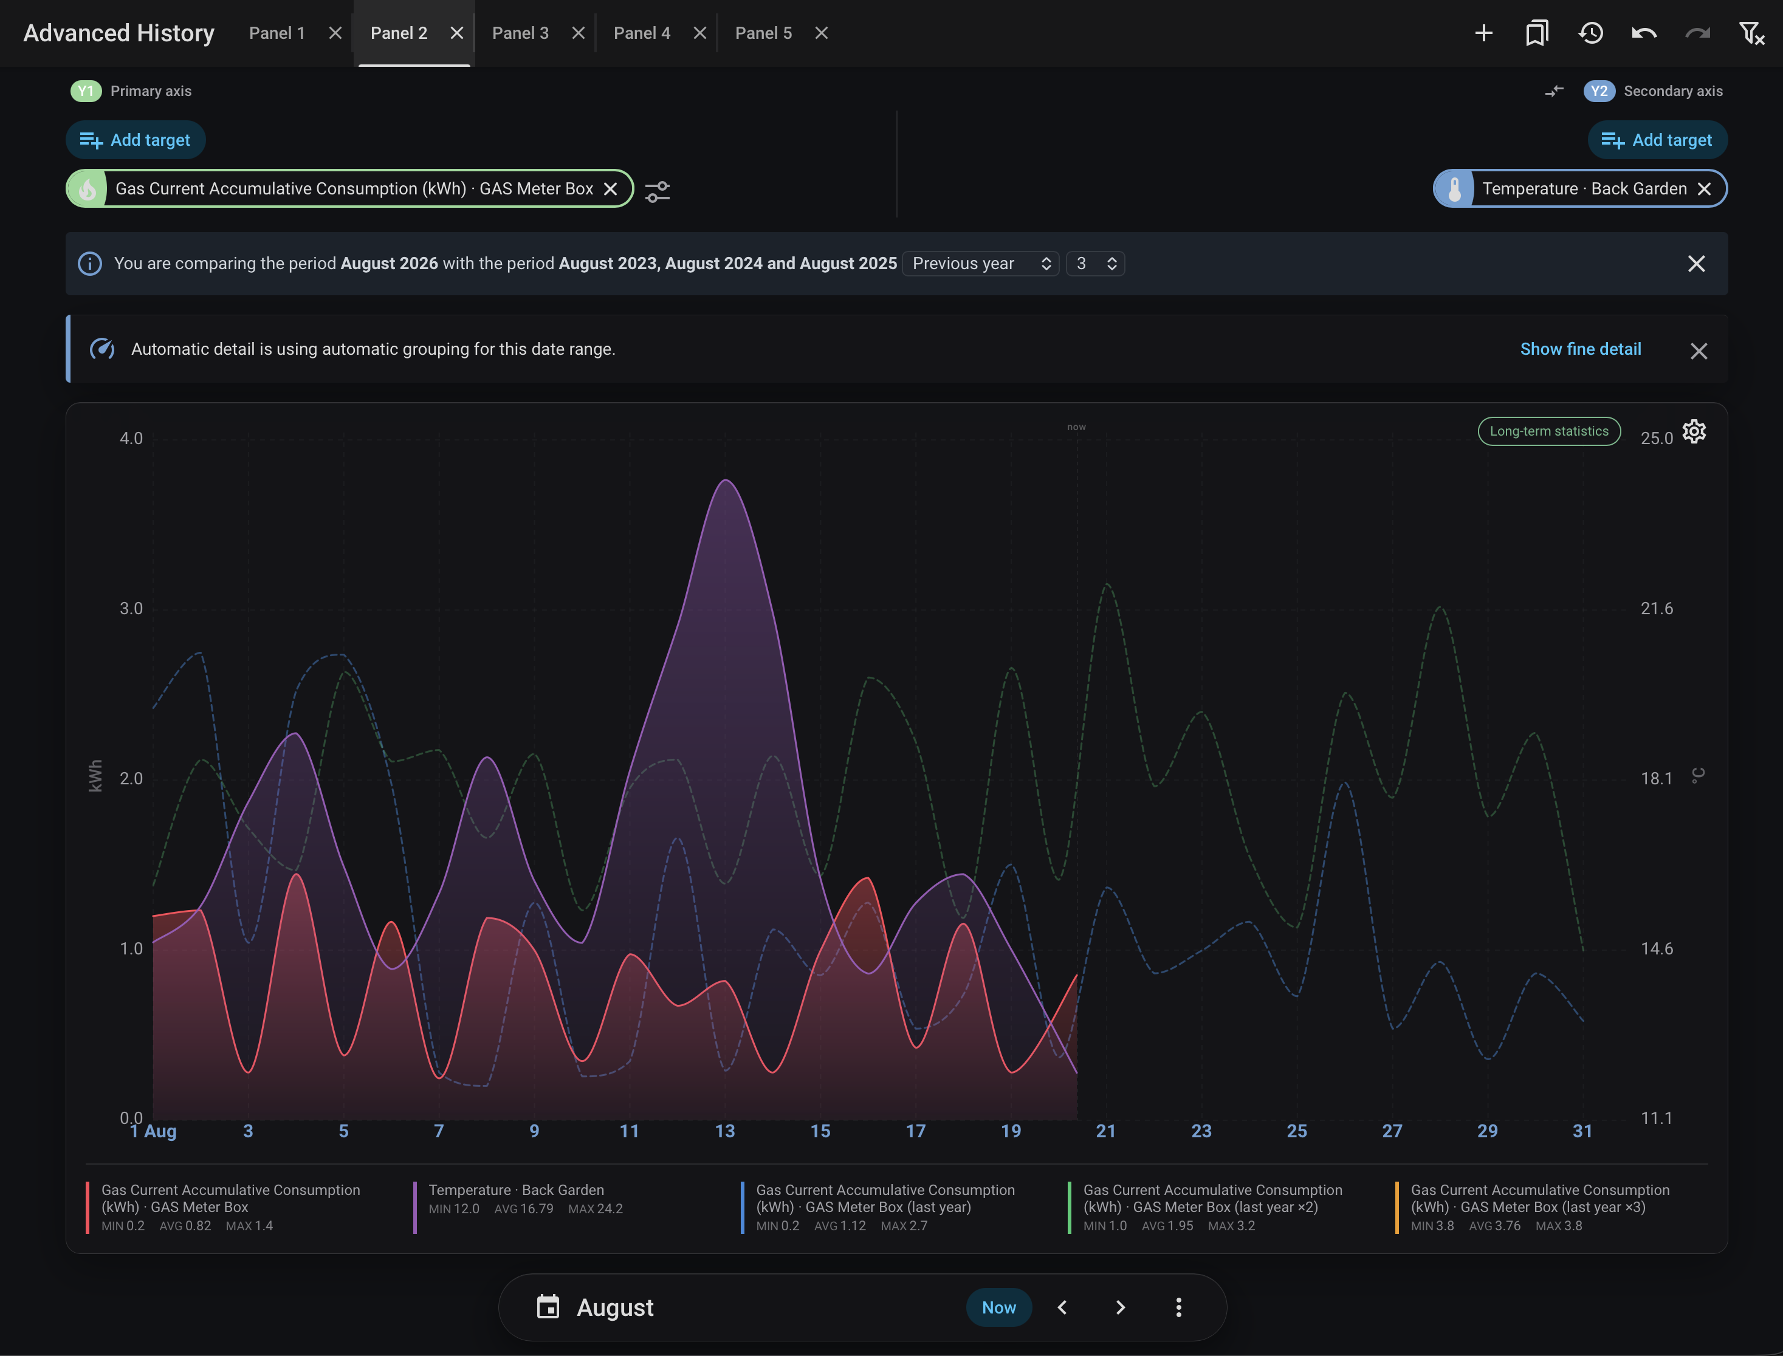The height and width of the screenshot is (1356, 1783).
Task: Open the bookmarks icon in toolbar
Action: [1537, 33]
